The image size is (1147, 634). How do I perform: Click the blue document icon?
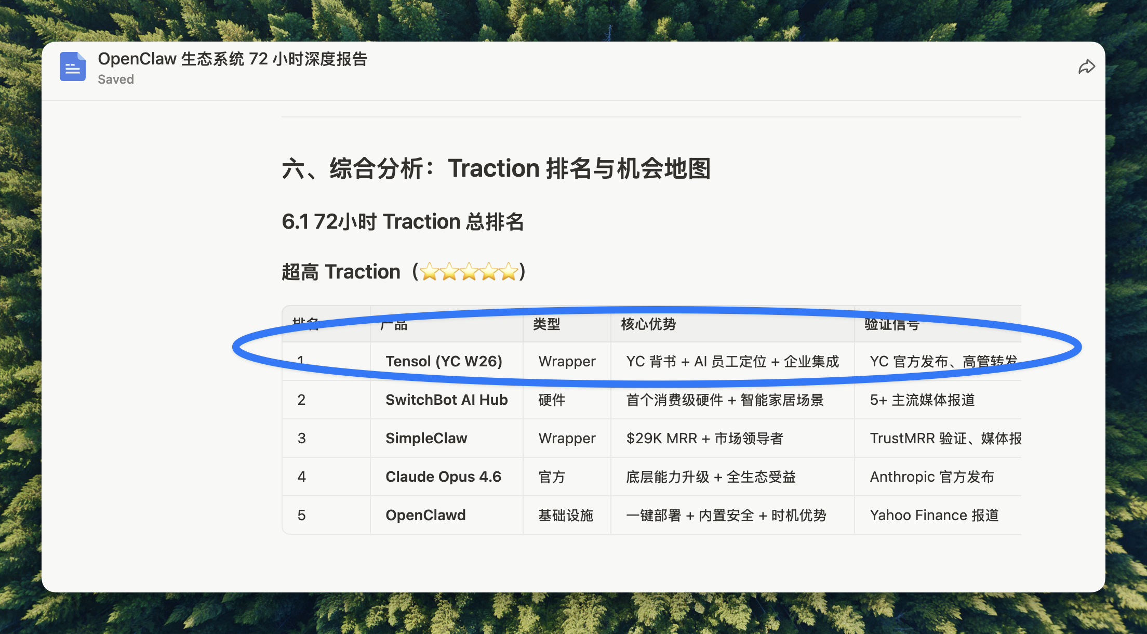[72, 67]
